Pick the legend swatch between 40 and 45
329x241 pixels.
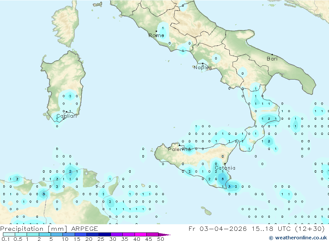coord(140,234)
